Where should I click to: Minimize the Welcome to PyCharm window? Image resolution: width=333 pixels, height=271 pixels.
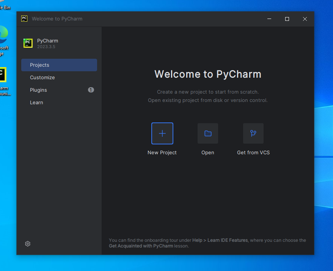(x=269, y=19)
